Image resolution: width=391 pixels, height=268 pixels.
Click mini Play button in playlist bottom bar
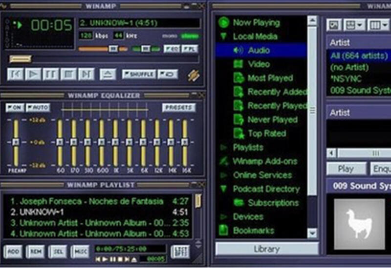[105, 259]
